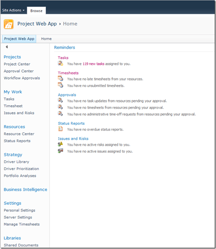Select the Project Web App top tab
This screenshot has height=249, width=216.
point(19,39)
